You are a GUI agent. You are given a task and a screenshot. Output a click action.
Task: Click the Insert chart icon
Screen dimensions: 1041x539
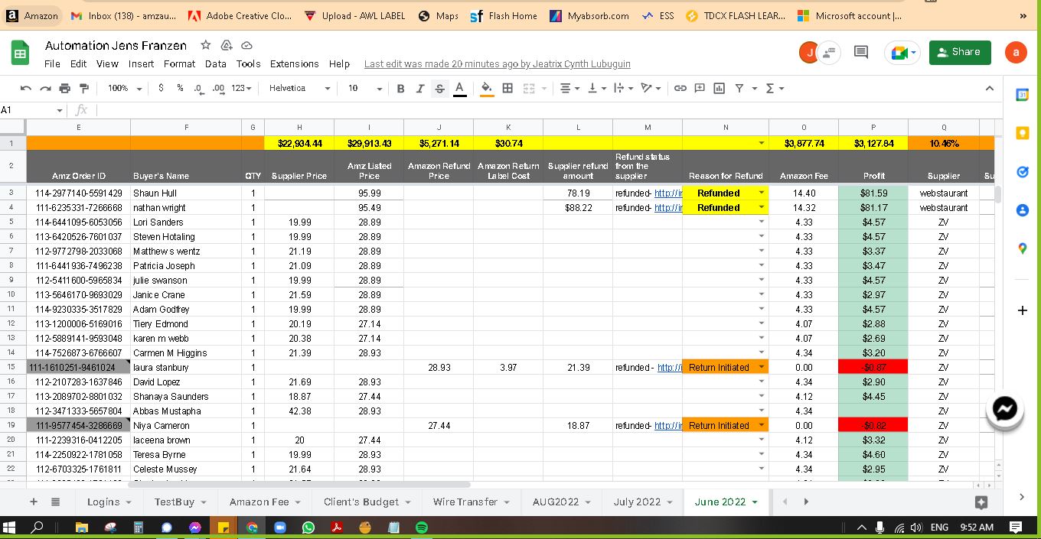(720, 89)
